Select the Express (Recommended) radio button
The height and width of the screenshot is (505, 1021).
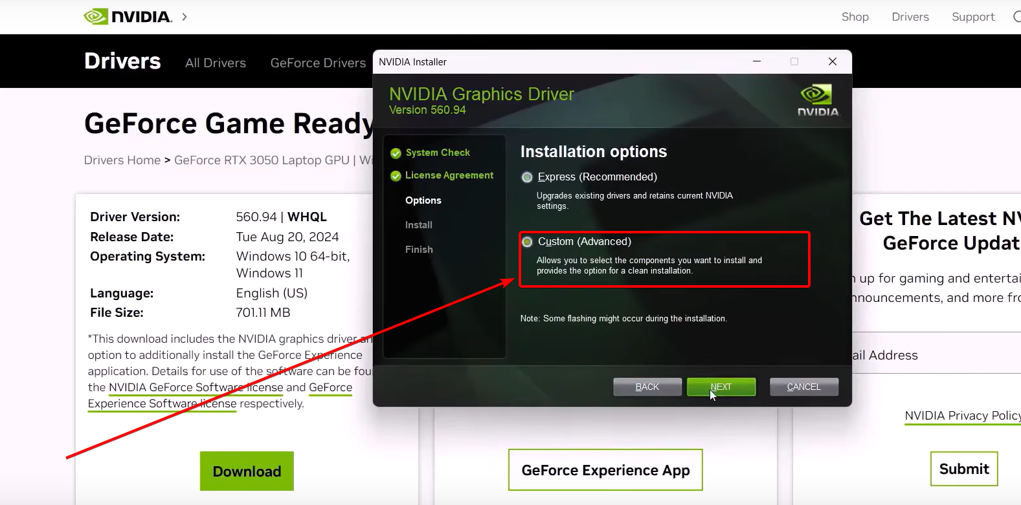[527, 177]
